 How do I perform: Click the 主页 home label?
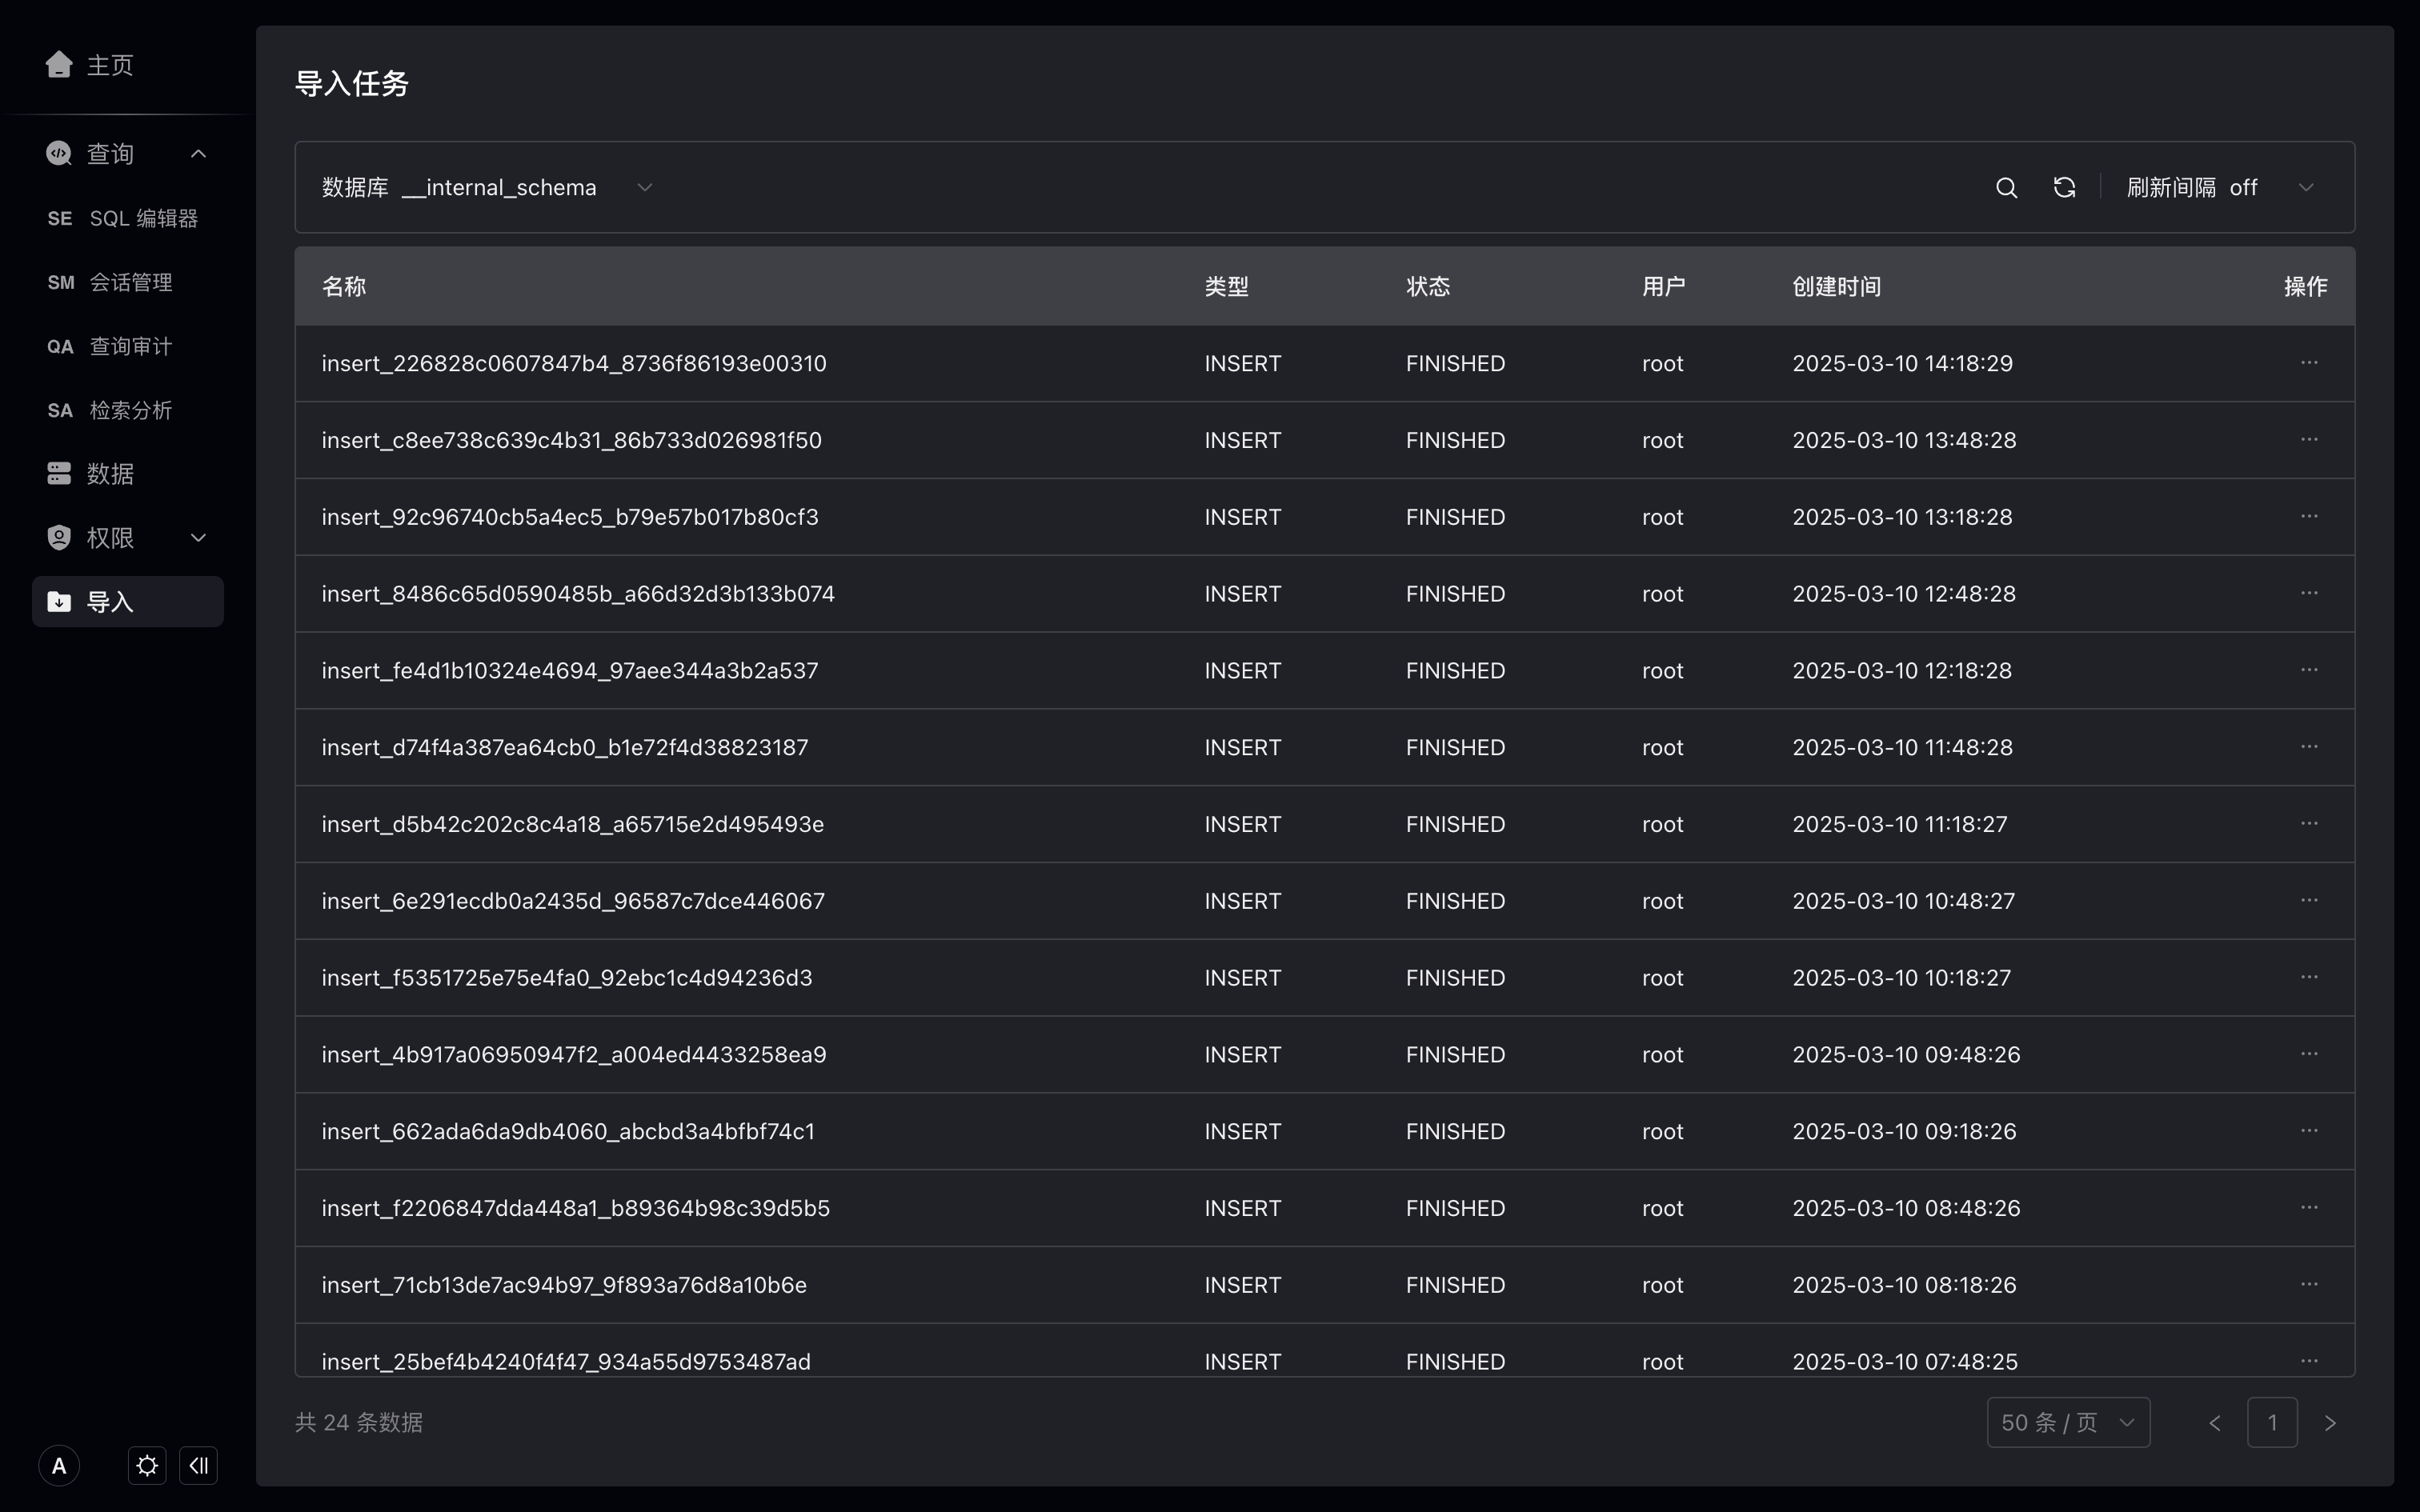(x=110, y=65)
